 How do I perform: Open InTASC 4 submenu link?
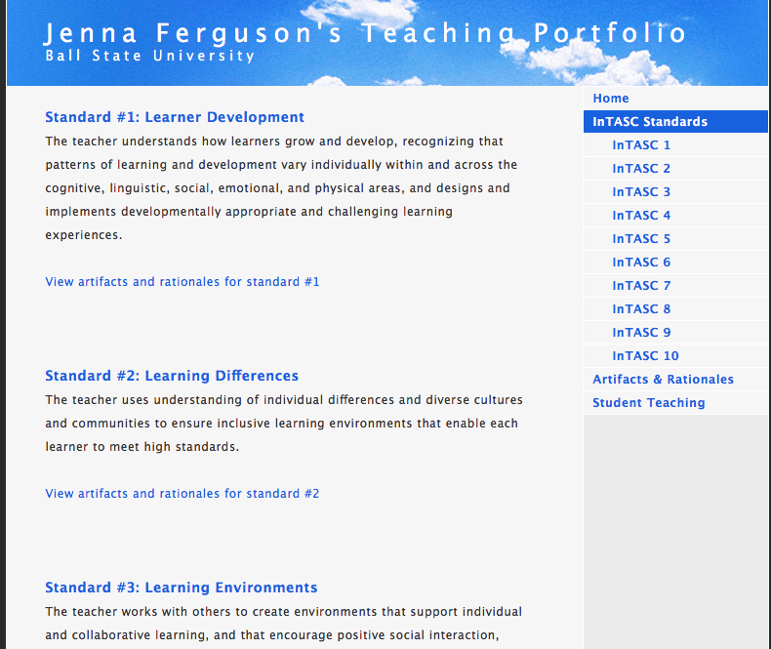click(641, 216)
